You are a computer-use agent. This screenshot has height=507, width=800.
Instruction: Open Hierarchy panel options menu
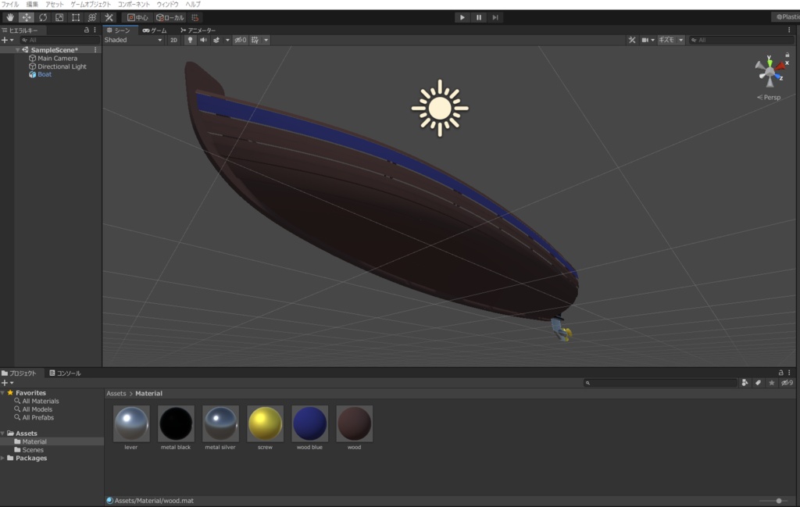(95, 30)
